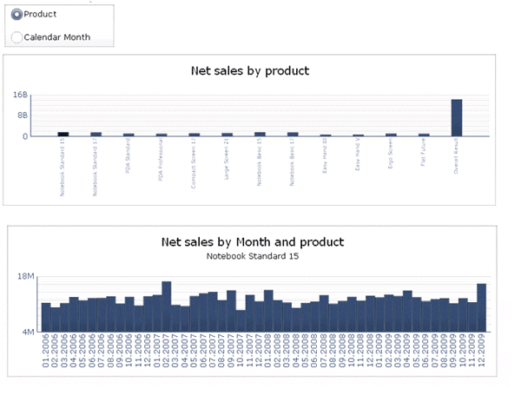Viewport: 521px width, 395px height.
Task: Select the Calendar Month radio button
Action: coord(16,37)
